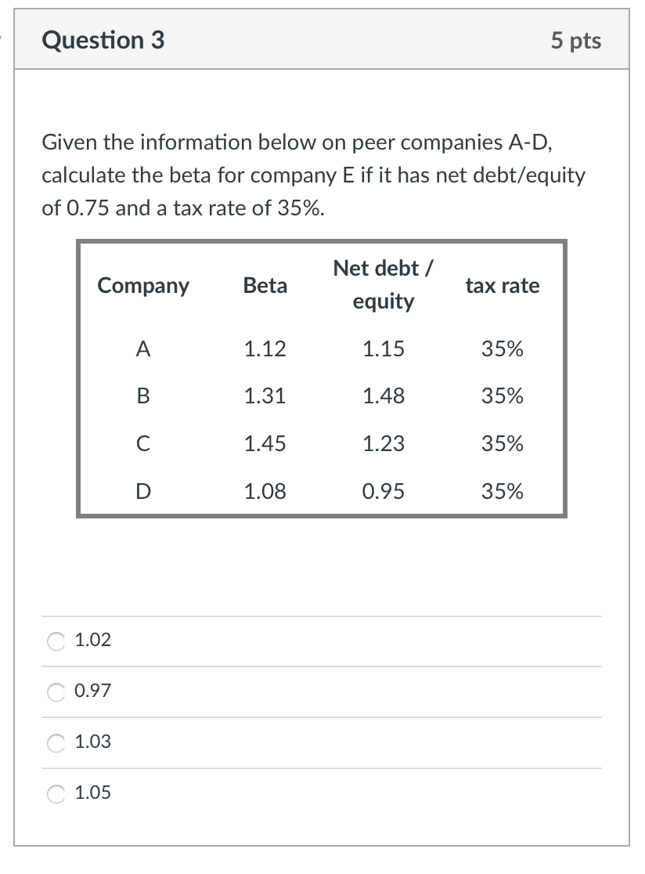Click the row for Company B

(x=142, y=396)
